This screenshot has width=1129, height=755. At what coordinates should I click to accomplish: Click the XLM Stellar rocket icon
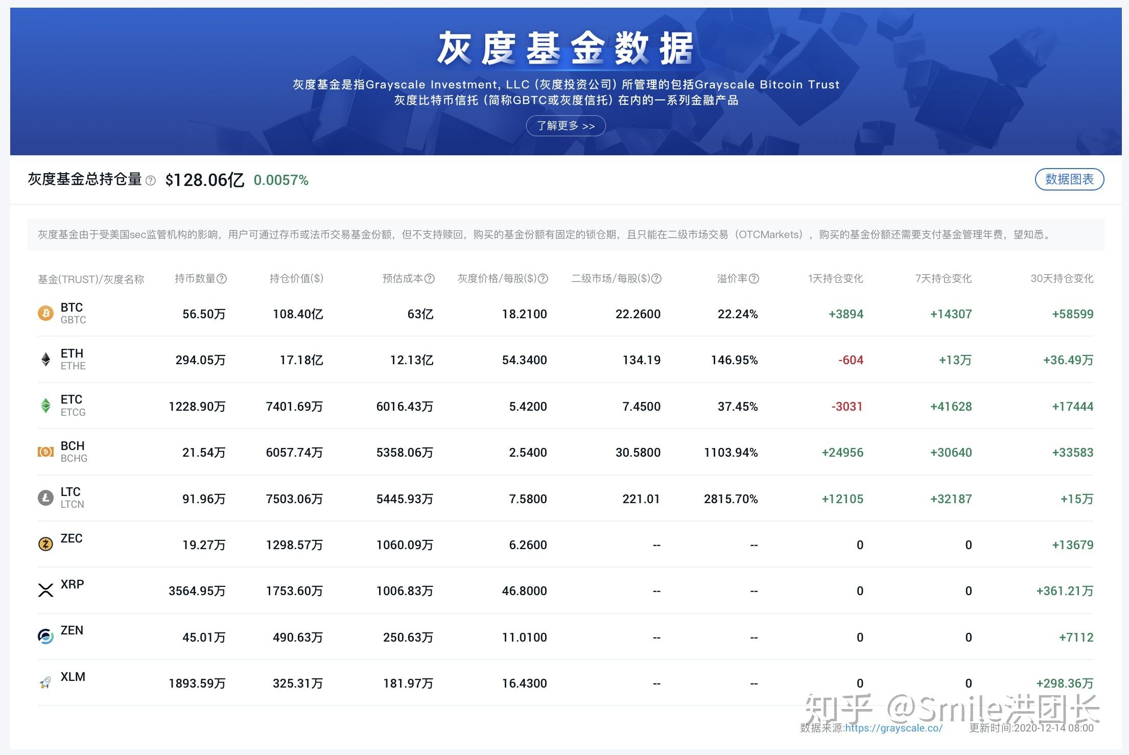[x=45, y=682]
